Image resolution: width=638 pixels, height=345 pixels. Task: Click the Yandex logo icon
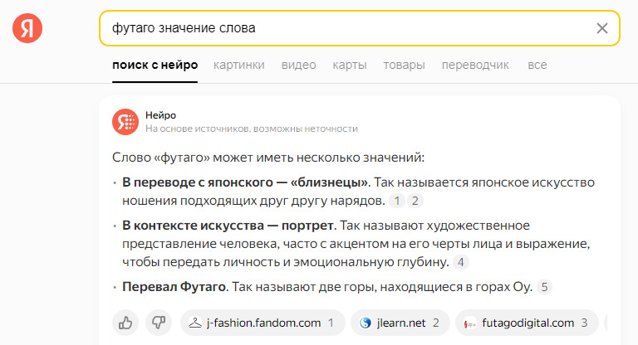[x=27, y=28]
